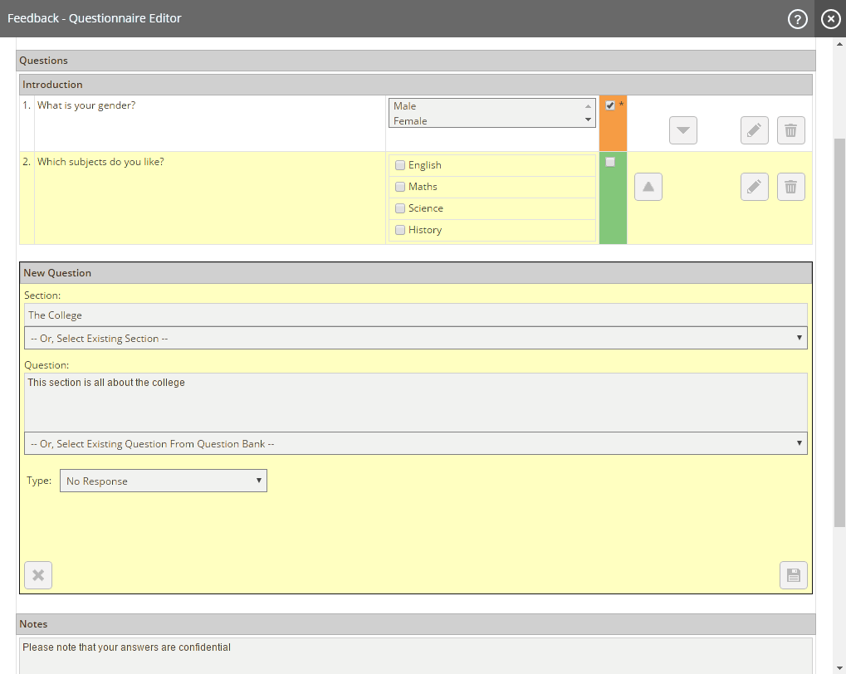The height and width of the screenshot is (674, 846).
Task: Move subjects question up with arrow
Action: 648,187
